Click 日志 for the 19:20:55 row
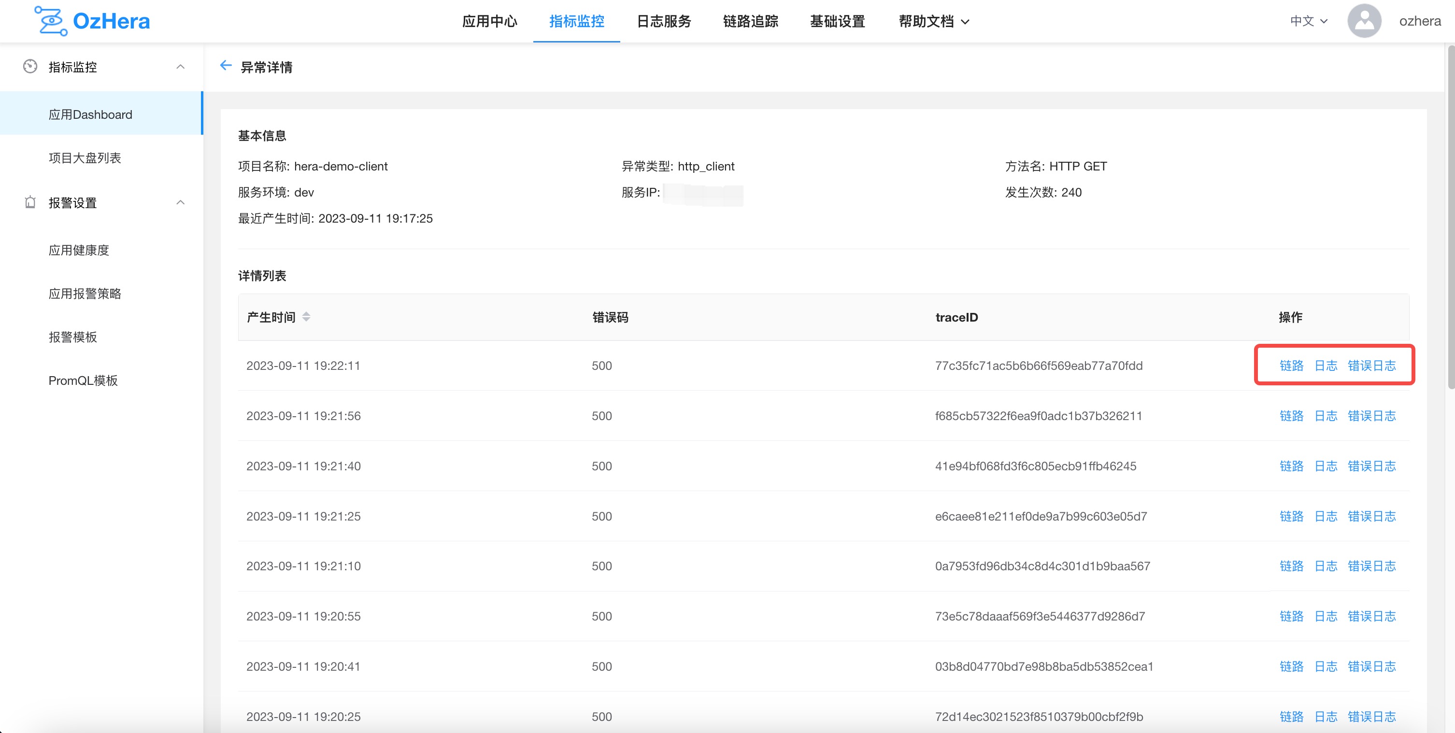Viewport: 1455px width, 733px height. [x=1326, y=616]
